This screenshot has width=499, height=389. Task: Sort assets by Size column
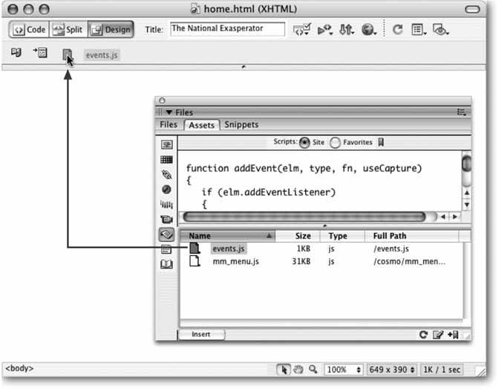[x=298, y=236]
